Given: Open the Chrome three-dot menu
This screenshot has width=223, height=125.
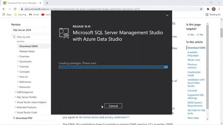Looking at the screenshot, I should (x=219, y=9).
